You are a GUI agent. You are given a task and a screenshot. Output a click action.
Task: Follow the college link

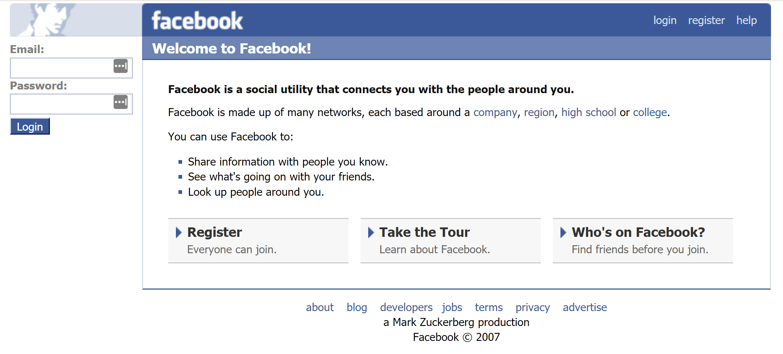tap(650, 112)
